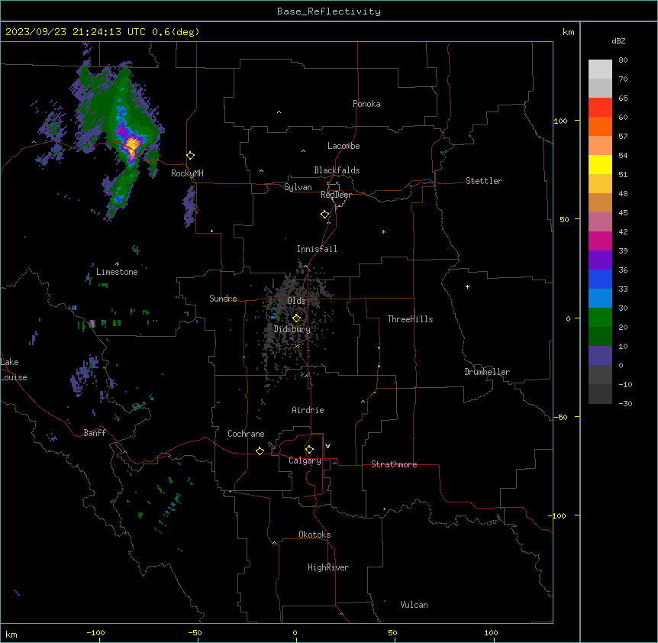
Task: Click the Vulcan label
Action: (x=414, y=605)
